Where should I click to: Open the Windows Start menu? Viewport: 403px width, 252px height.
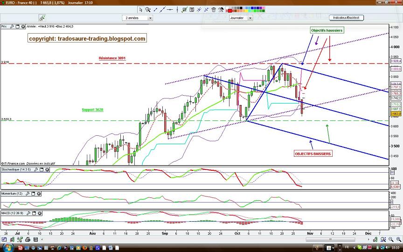pyautogui.click(x=8, y=248)
